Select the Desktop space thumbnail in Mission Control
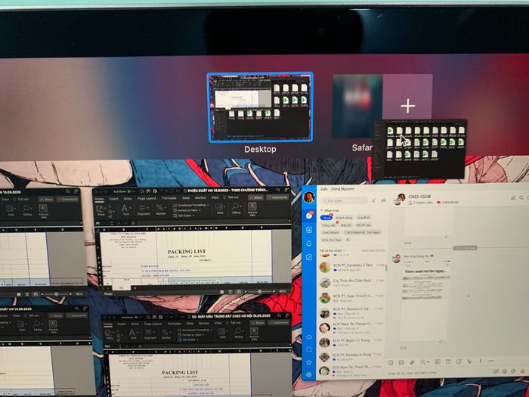The height and width of the screenshot is (397, 529). click(x=260, y=107)
